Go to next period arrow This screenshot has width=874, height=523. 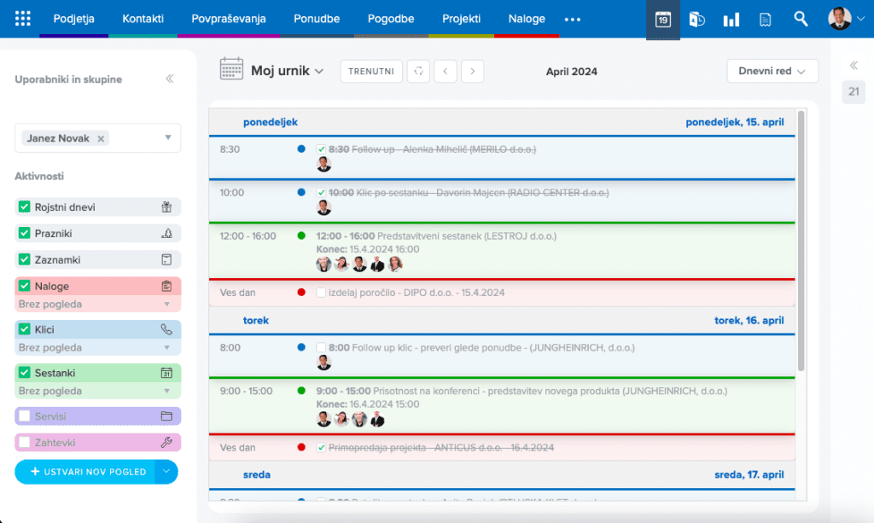click(473, 72)
